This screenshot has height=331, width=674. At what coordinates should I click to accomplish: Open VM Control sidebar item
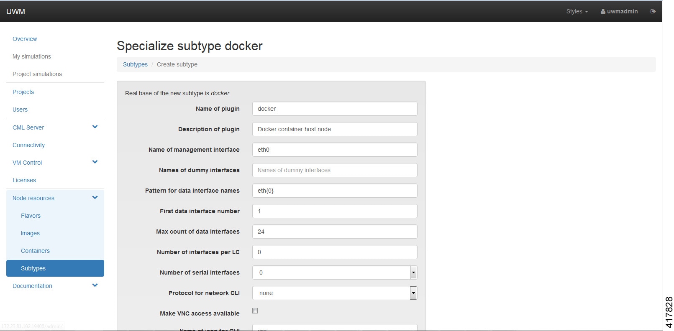[x=27, y=163]
